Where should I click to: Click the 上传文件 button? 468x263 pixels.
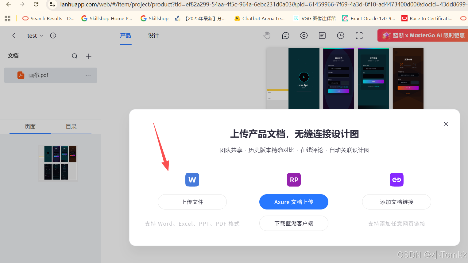(192, 202)
